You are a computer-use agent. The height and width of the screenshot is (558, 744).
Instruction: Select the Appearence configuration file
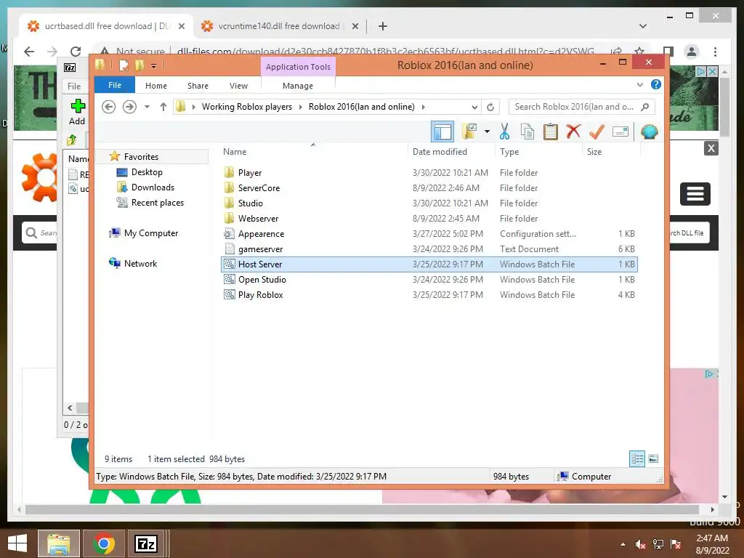pos(429,233)
